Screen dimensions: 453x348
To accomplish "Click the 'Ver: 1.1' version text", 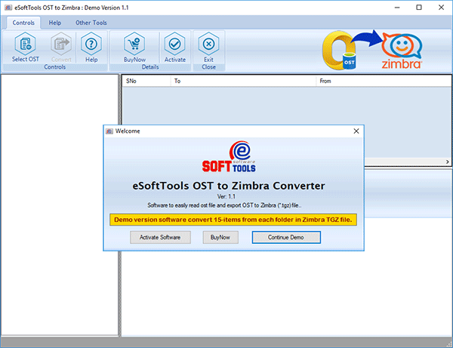I will pyautogui.click(x=226, y=197).
